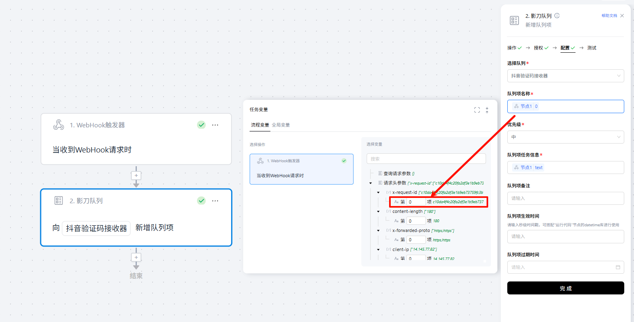
Task: Open the 优先级 dropdown set to 中
Action: click(565, 137)
